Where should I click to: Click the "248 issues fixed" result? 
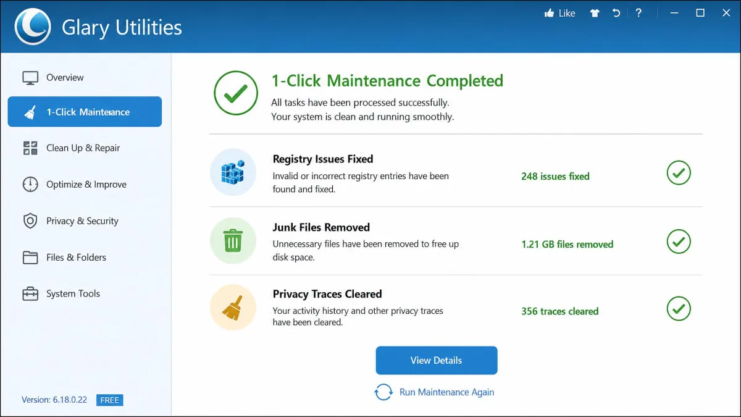tap(555, 176)
